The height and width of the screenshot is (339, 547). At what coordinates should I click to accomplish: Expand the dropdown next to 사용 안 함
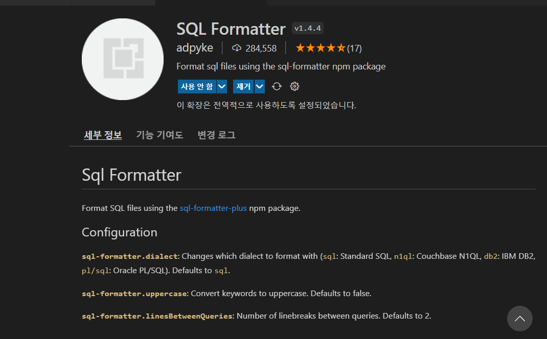click(222, 86)
